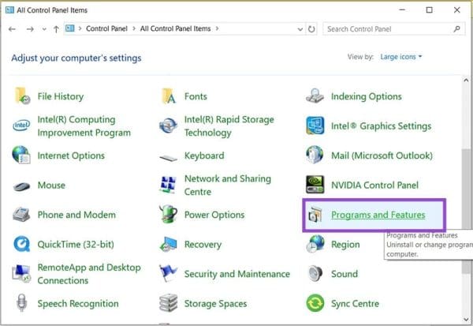Screen dimensions: 473x326
Task: Click the Control Panel breadcrumb
Action: [x=106, y=28]
